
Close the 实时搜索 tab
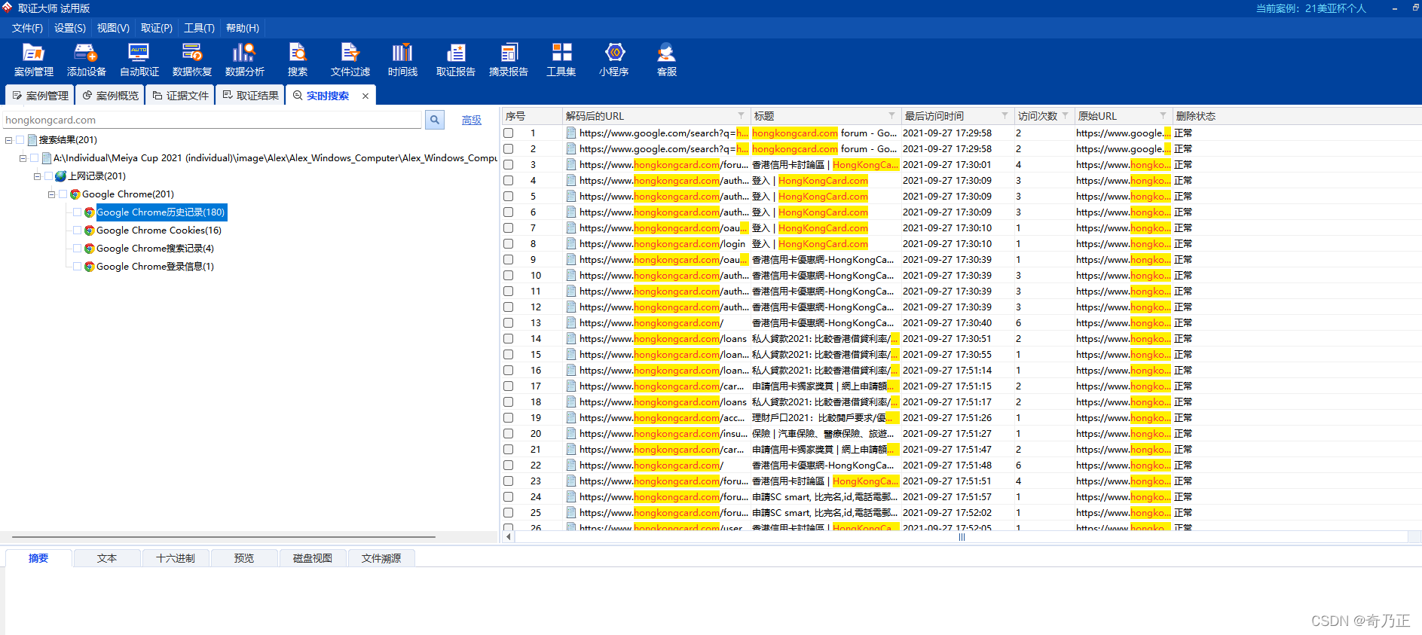tap(365, 96)
